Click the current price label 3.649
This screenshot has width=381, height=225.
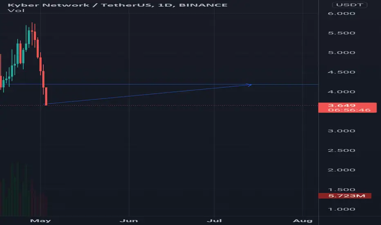pos(342,105)
